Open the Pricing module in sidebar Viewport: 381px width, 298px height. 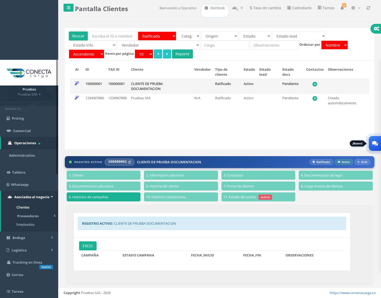coord(29,118)
